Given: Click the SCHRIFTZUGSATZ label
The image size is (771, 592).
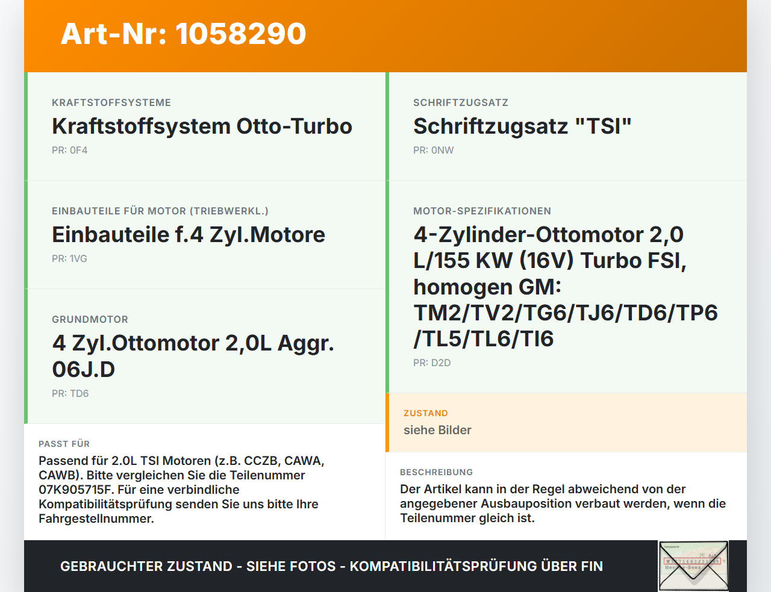Looking at the screenshot, I should (461, 103).
